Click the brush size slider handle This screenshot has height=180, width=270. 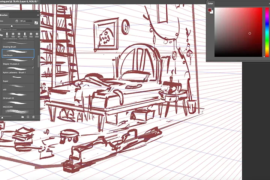point(12,26)
